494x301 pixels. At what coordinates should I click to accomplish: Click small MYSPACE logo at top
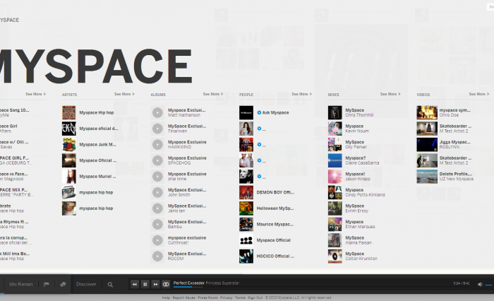pos(9,20)
